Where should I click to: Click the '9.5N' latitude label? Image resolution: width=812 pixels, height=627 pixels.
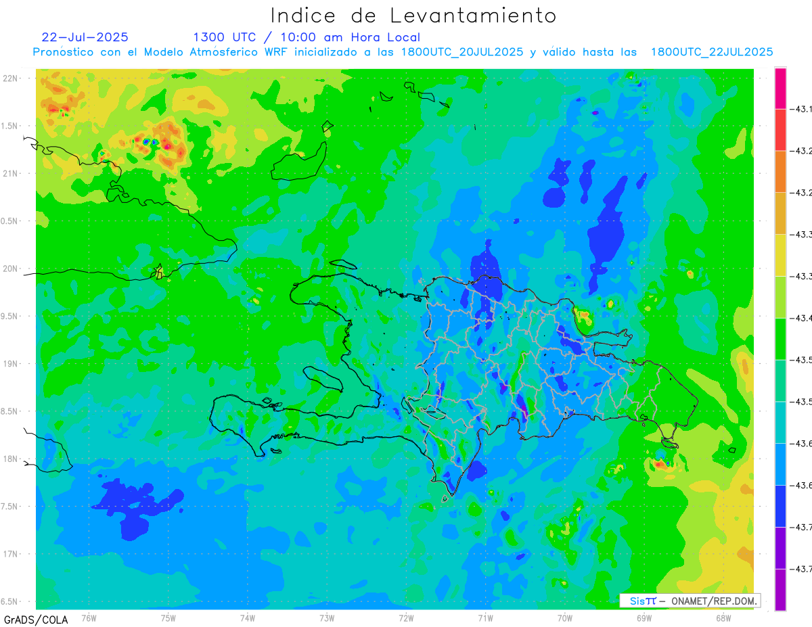click(x=10, y=317)
